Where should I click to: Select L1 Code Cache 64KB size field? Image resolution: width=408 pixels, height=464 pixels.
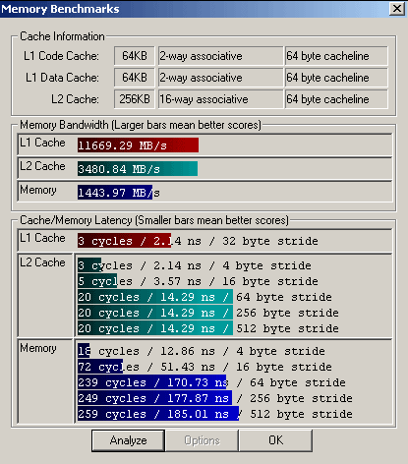click(135, 56)
